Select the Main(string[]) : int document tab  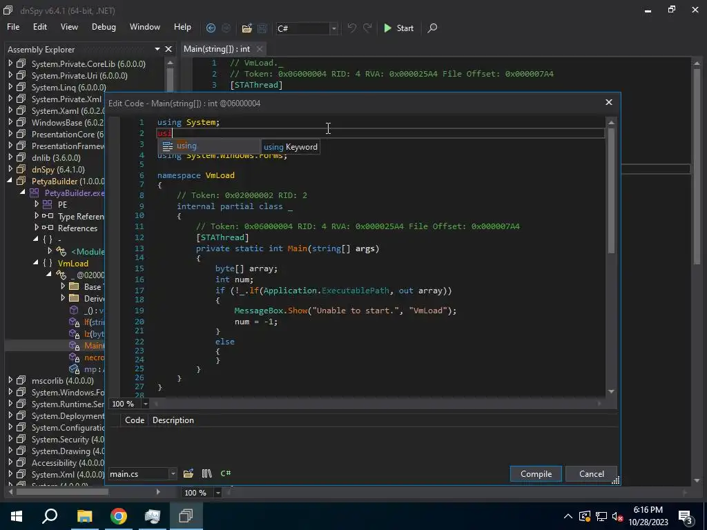[x=217, y=49]
